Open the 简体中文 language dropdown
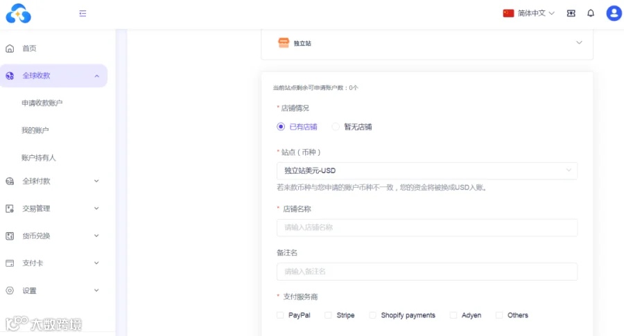The image size is (624, 336). [536, 14]
